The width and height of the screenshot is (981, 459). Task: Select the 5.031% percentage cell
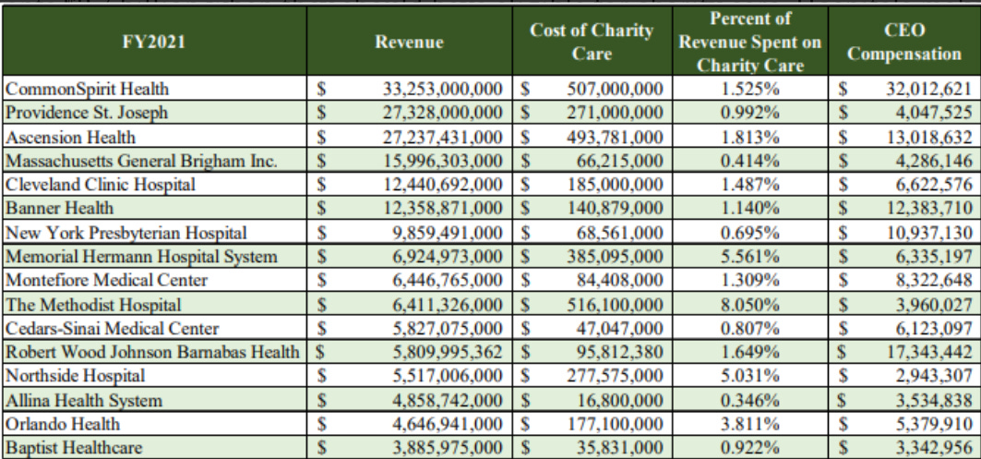point(750,376)
